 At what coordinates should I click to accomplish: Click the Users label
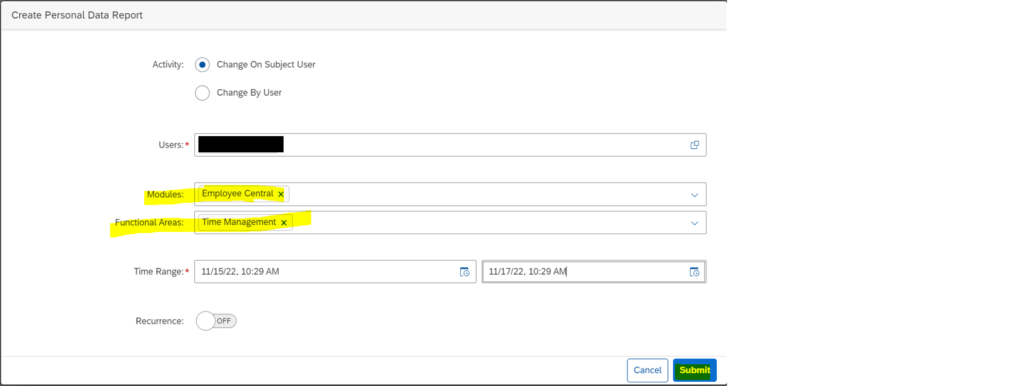(x=171, y=145)
